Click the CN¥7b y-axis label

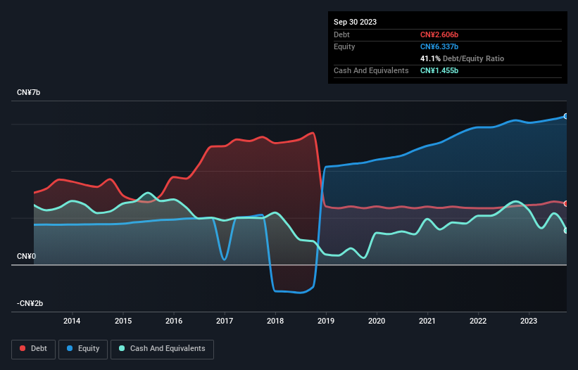tap(28, 92)
